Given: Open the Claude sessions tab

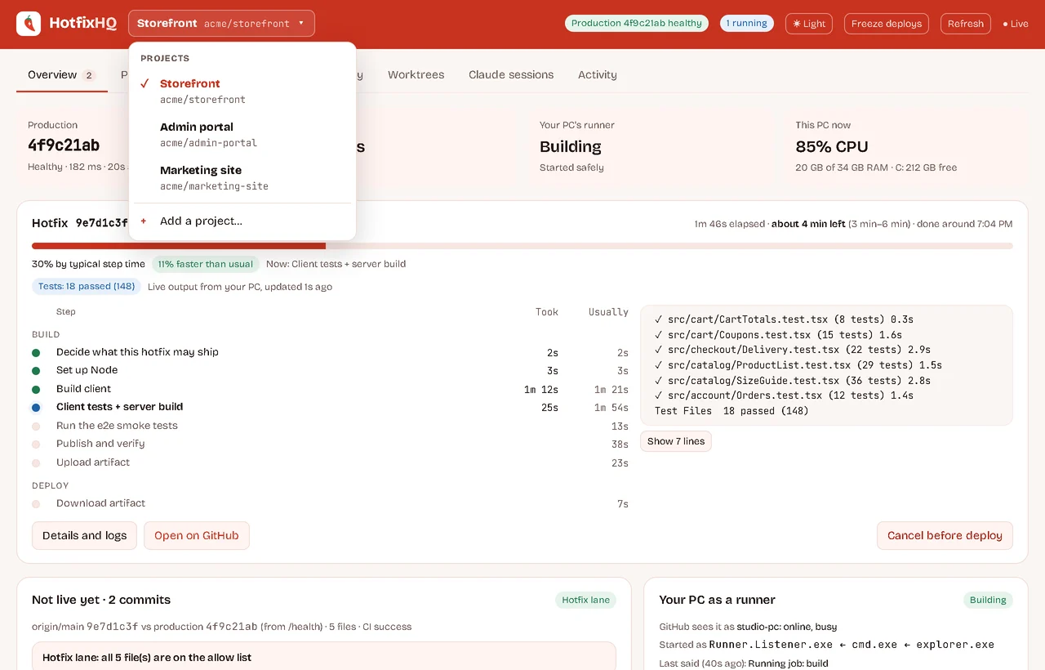Looking at the screenshot, I should coord(511,74).
